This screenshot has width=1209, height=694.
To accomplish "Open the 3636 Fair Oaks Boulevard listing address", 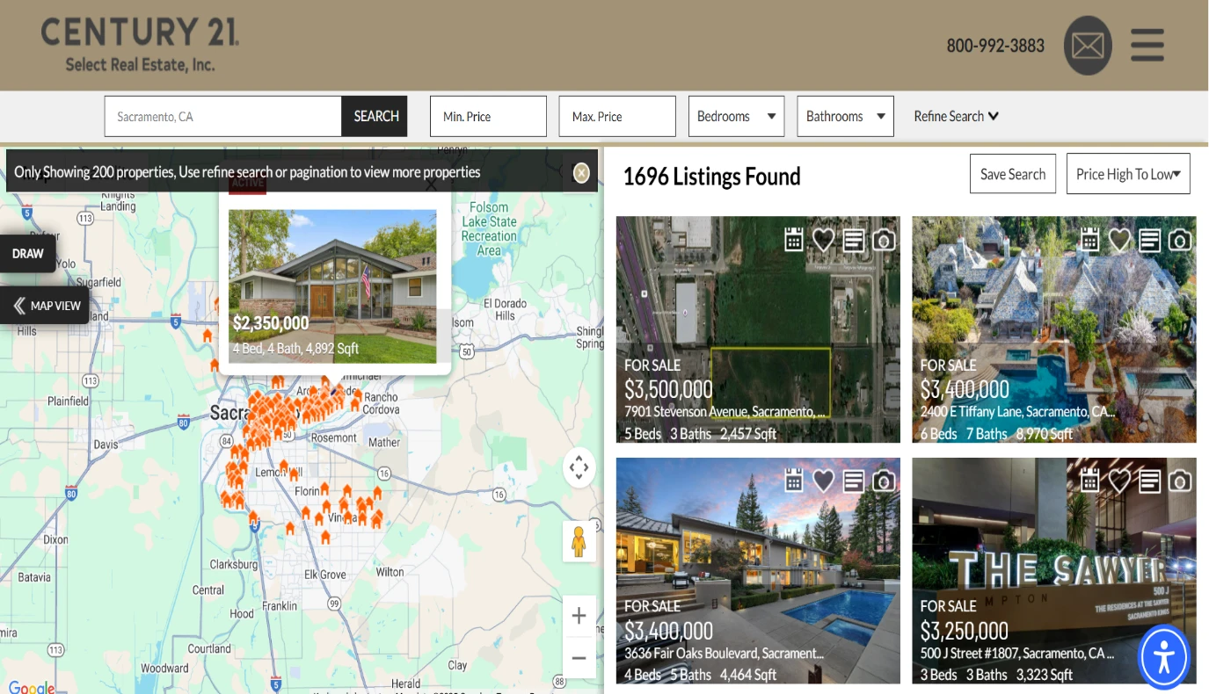I will tap(724, 653).
